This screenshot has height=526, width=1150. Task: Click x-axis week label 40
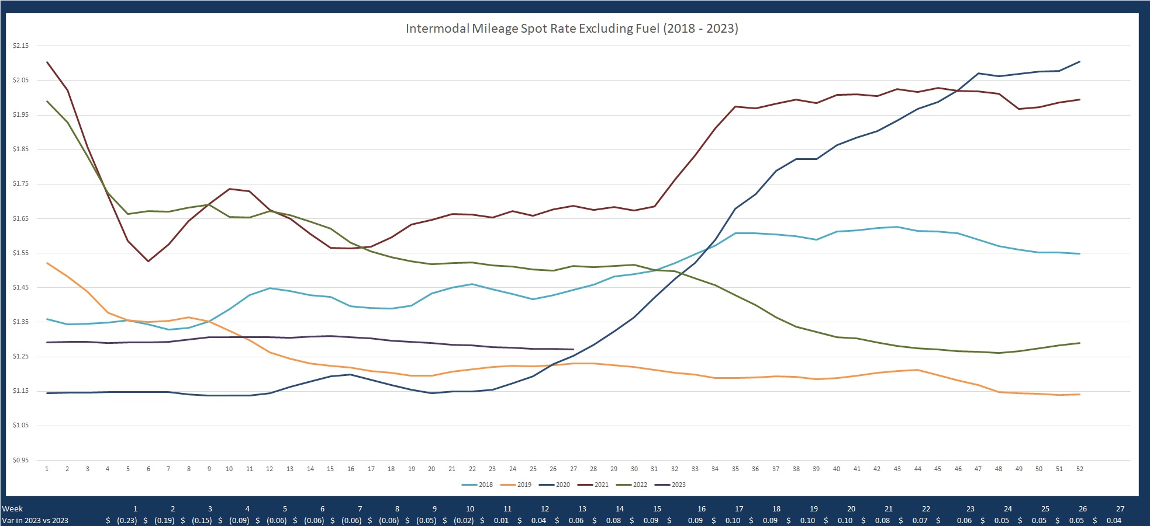point(837,469)
